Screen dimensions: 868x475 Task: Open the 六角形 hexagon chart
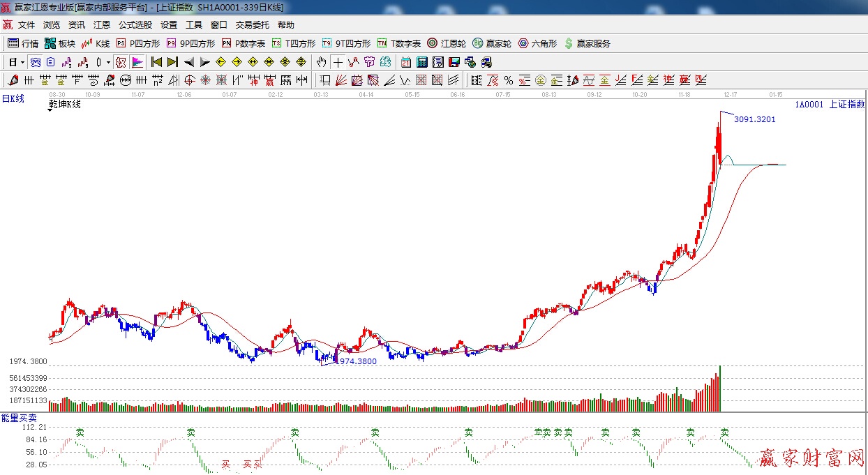[537, 43]
